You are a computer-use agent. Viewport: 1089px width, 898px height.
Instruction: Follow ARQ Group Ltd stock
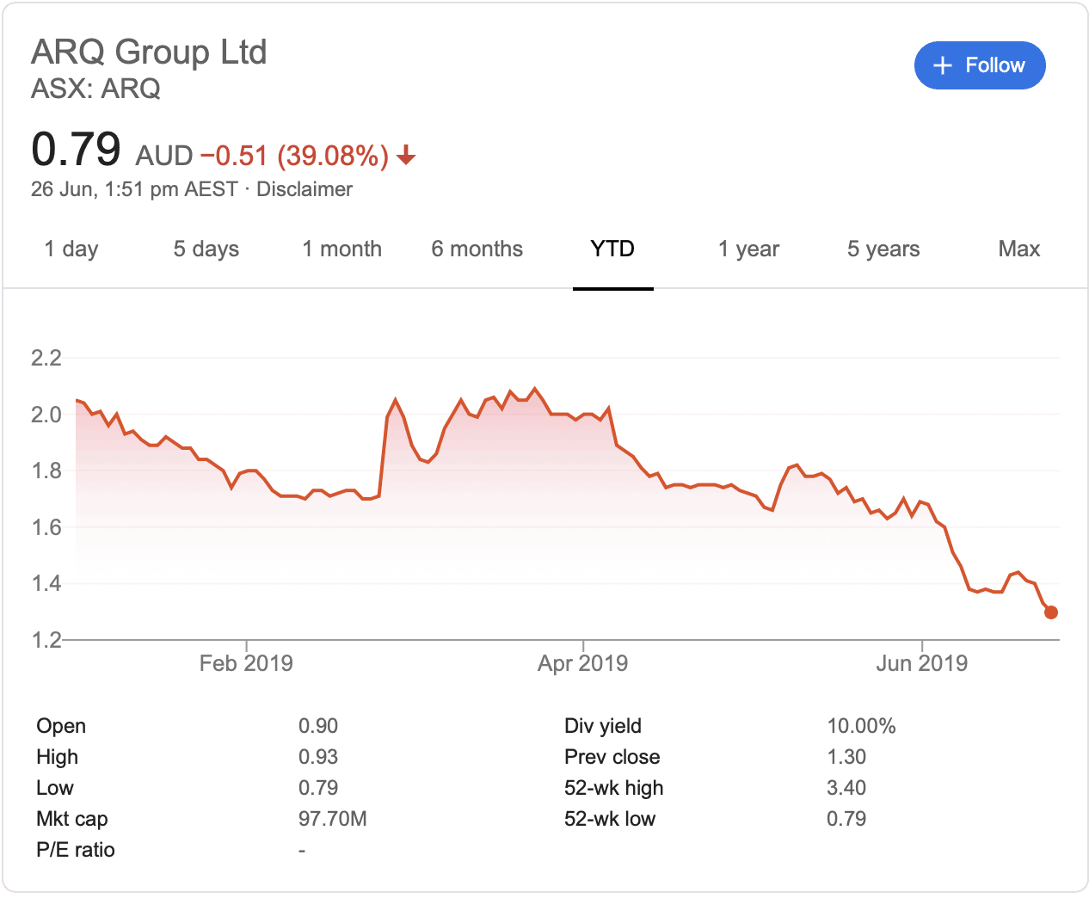point(979,65)
